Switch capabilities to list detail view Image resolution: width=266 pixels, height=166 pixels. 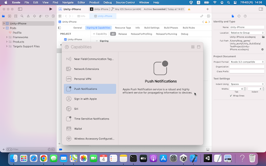199,47
